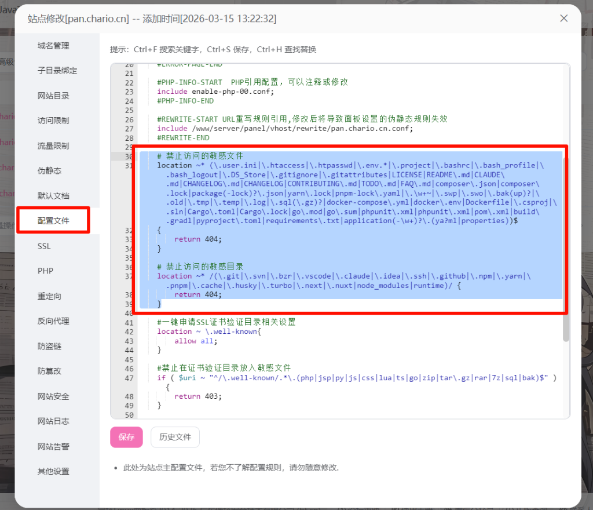The height and width of the screenshot is (510, 593).
Task: Open 历史文件 file history
Action: pos(175,438)
